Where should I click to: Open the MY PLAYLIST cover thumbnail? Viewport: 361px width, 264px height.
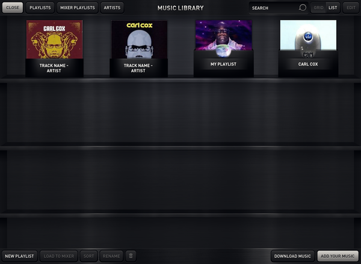[x=224, y=35]
